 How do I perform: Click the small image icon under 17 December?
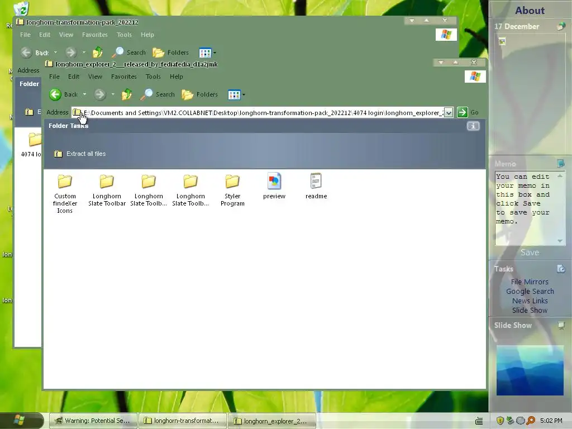click(x=502, y=41)
